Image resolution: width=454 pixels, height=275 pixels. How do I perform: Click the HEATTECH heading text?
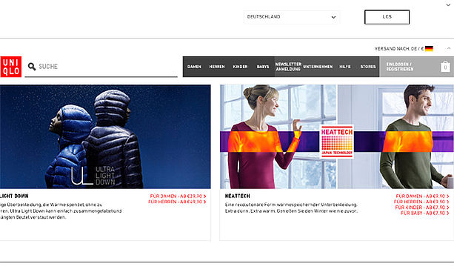click(238, 196)
